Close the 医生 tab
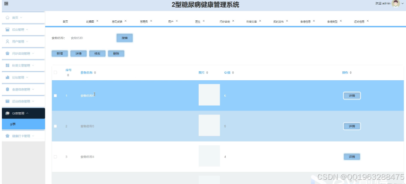This screenshot has height=184, width=406. tap(203, 21)
